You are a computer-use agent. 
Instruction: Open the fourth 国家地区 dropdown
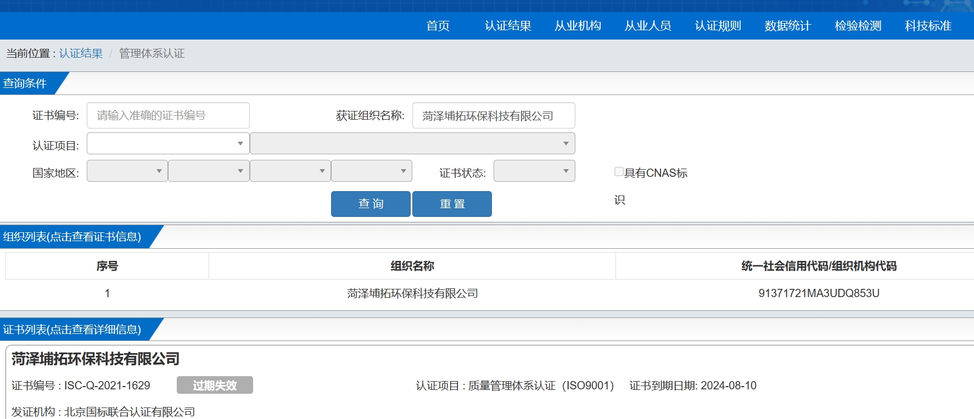(372, 171)
